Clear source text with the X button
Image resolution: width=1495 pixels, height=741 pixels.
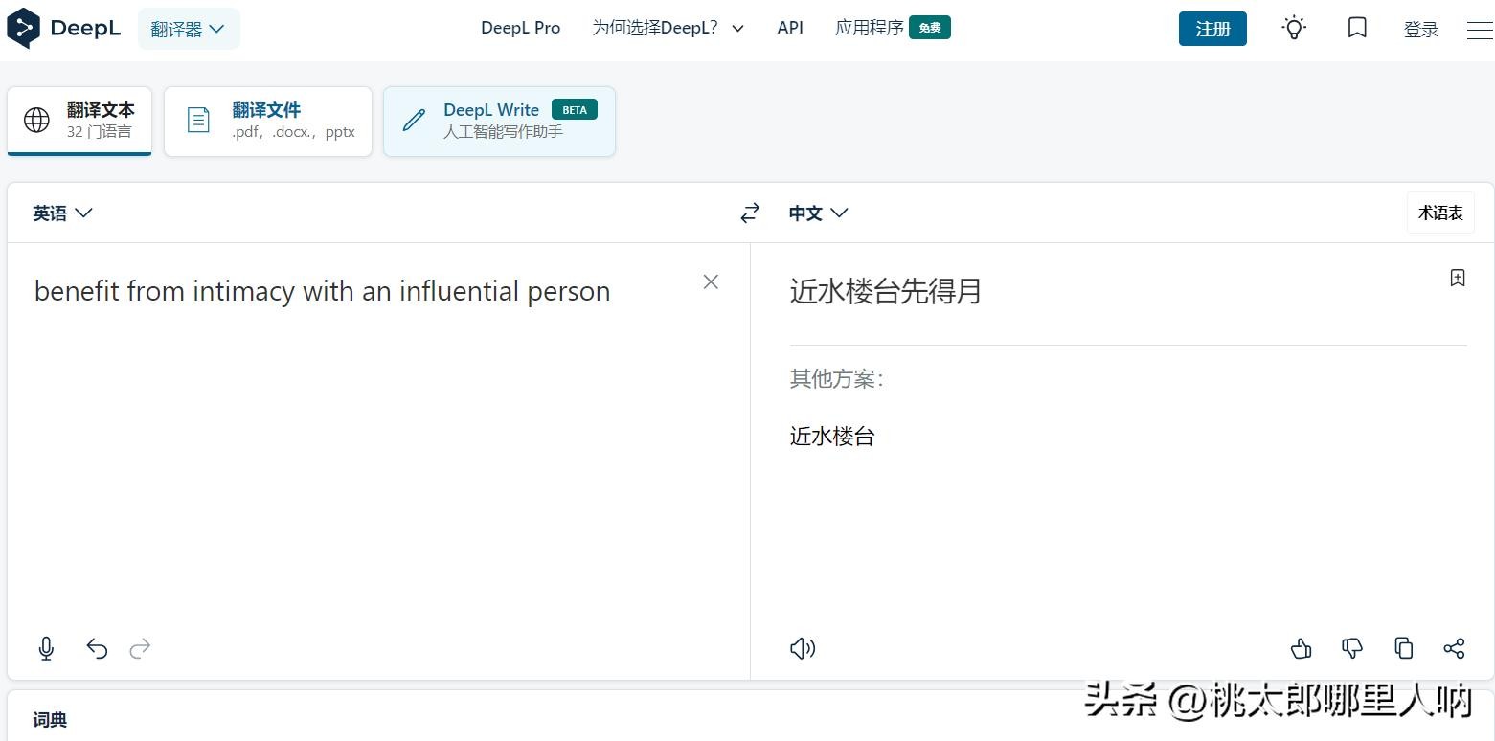pyautogui.click(x=711, y=281)
